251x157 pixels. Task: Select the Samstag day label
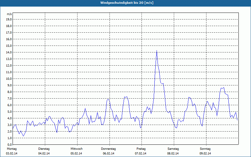tap(173, 149)
